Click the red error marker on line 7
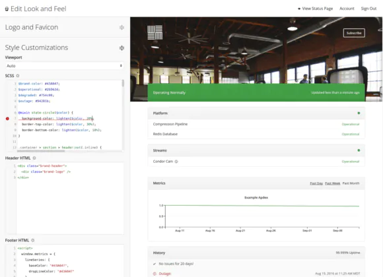 coord(7,119)
